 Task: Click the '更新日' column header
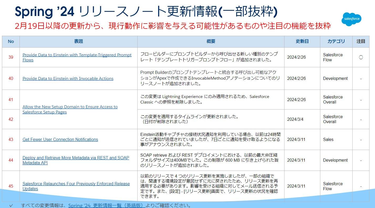pos(302,41)
